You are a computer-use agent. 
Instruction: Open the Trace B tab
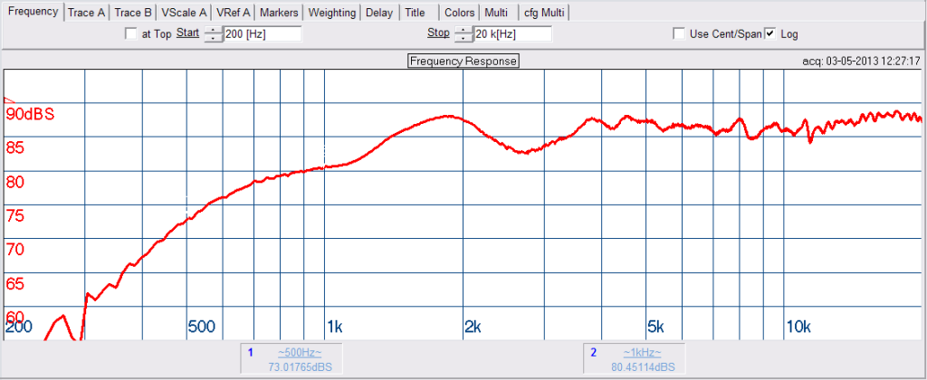pyautogui.click(x=133, y=13)
